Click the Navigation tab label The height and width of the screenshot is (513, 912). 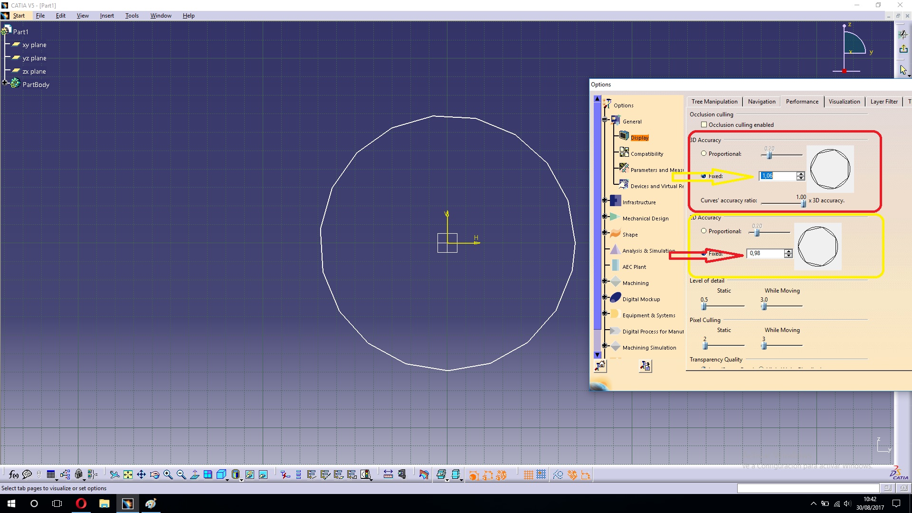pyautogui.click(x=761, y=101)
